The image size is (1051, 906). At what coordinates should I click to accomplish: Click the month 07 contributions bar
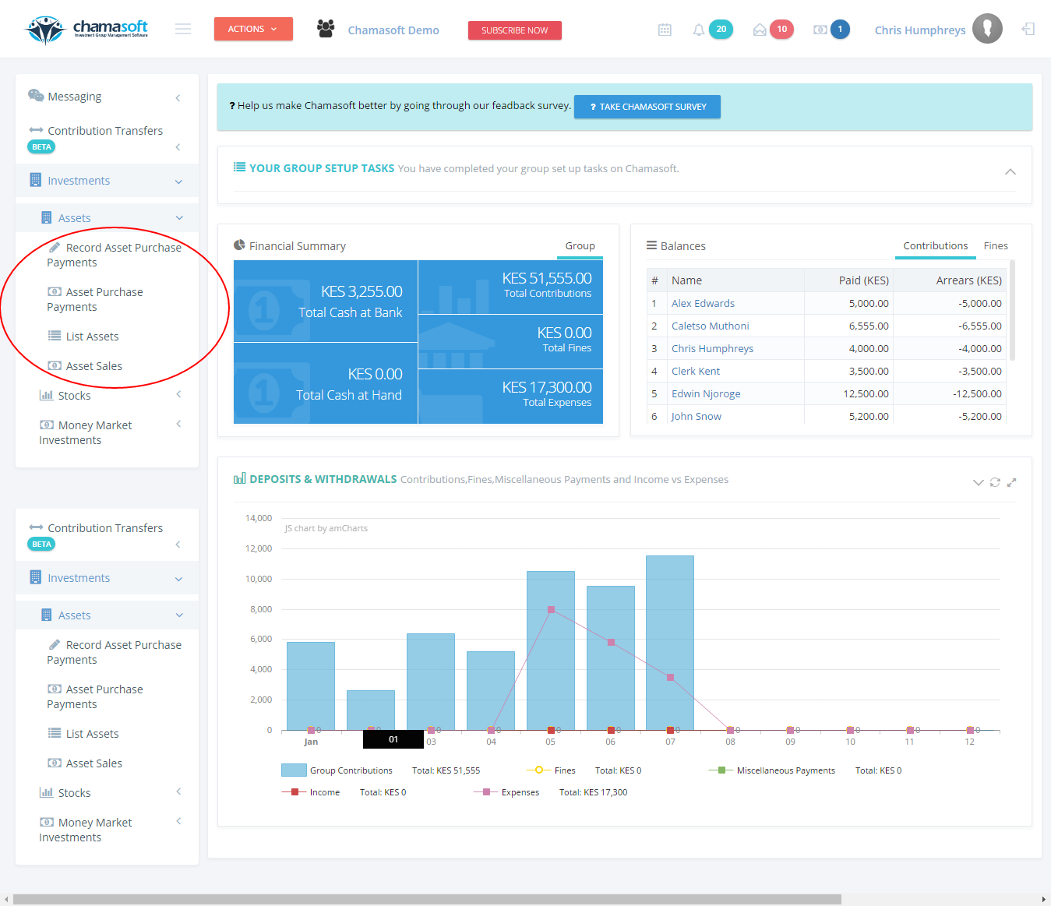[670, 643]
